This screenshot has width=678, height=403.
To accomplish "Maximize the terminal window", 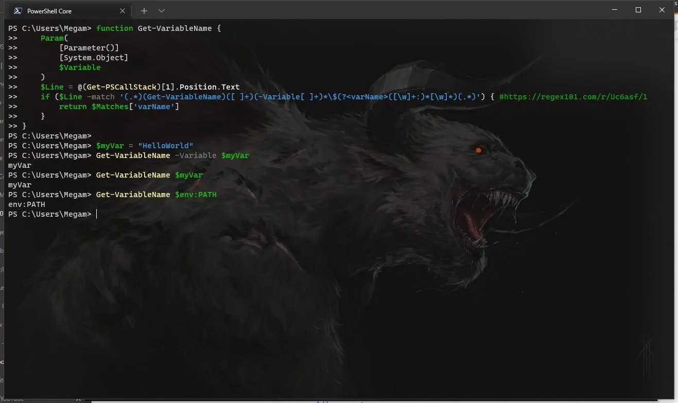I will coord(638,10).
